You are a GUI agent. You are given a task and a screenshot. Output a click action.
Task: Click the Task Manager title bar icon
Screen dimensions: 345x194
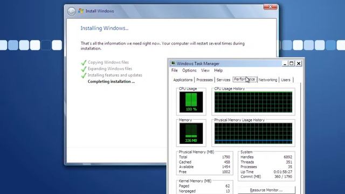(173, 64)
